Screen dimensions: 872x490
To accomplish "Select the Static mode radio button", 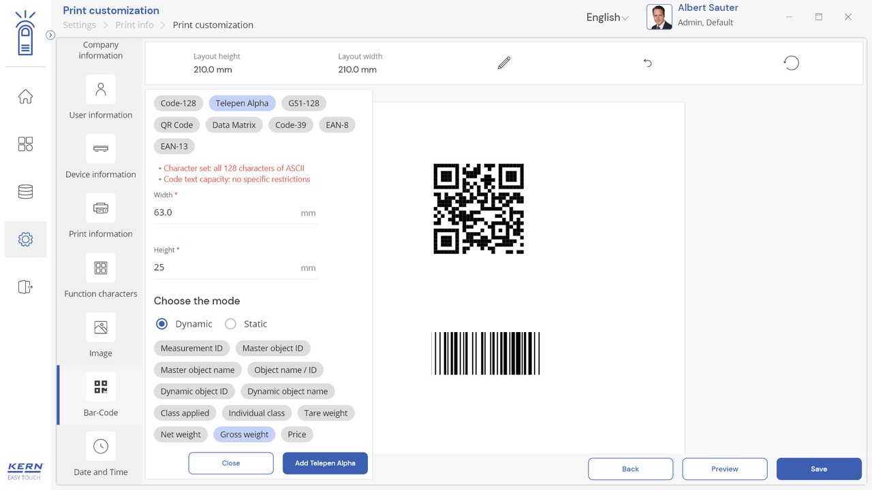I will (231, 324).
